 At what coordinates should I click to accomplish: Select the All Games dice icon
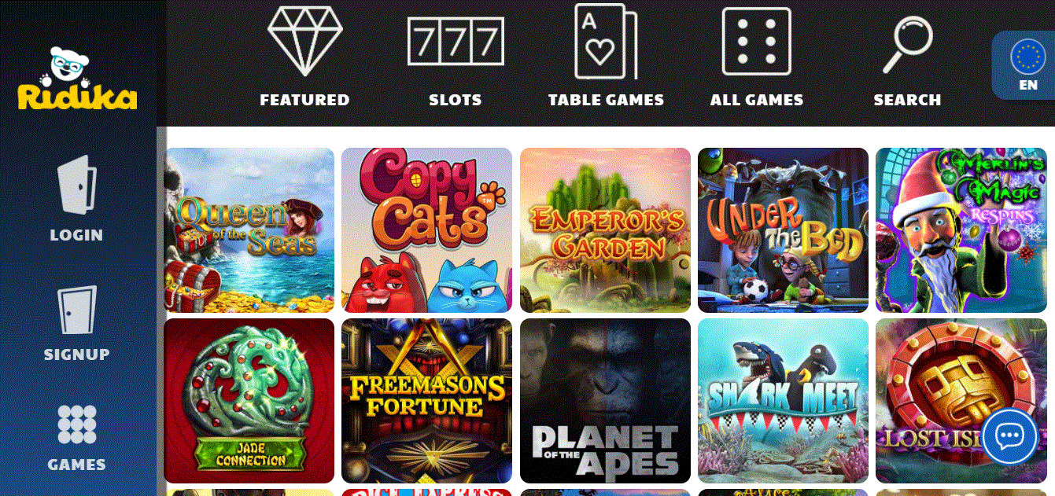(x=756, y=42)
